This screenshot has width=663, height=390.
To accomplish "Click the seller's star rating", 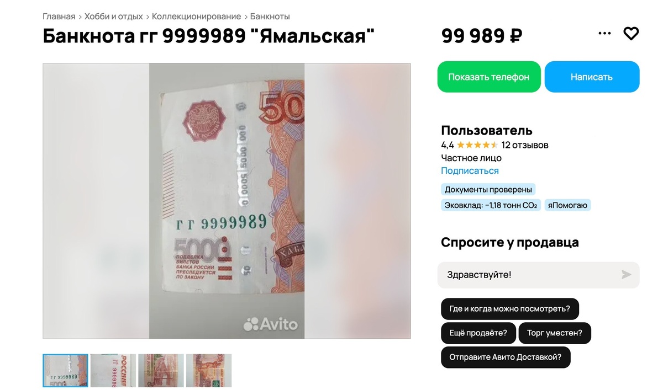I will (x=477, y=145).
